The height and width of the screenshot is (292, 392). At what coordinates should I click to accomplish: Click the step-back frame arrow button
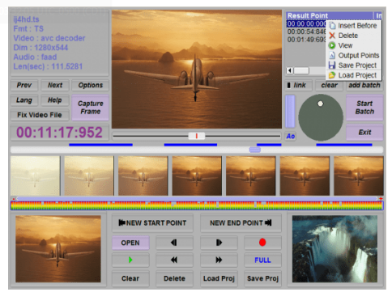pos(174,243)
